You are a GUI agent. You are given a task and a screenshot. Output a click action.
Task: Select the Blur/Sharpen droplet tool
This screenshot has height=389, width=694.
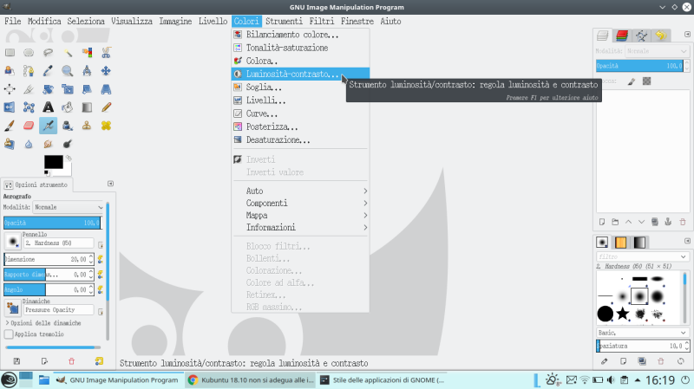click(29, 144)
